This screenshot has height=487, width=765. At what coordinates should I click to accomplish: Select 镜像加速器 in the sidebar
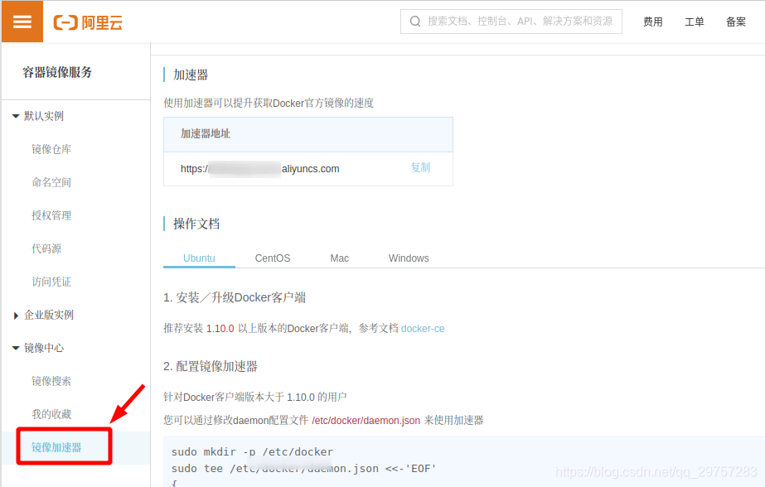tap(56, 447)
